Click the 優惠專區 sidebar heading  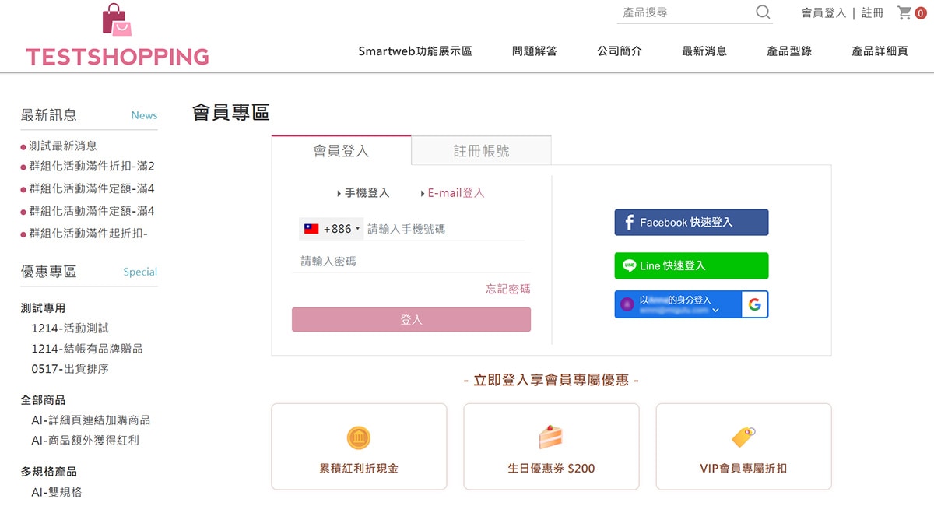click(48, 272)
